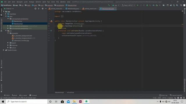Click the CRLF line separator in status bar
This screenshot has width=186, height=104.
coord(159,98)
